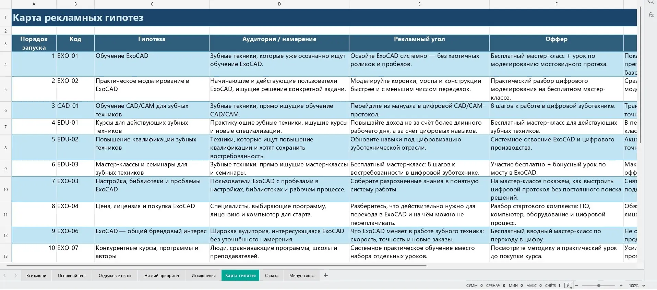Select the code cell 'EXO-01'
The image size is (657, 290).
point(75,64)
